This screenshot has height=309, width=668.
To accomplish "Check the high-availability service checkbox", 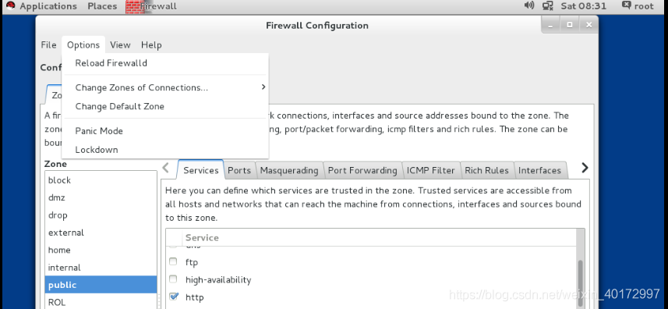I will pyautogui.click(x=173, y=279).
